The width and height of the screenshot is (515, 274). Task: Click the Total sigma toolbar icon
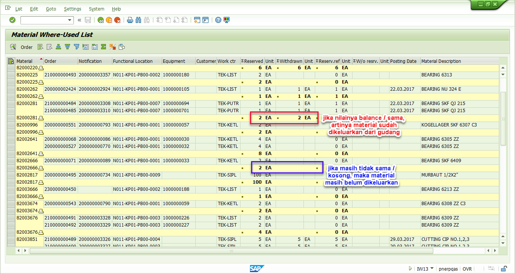pyautogui.click(x=103, y=47)
